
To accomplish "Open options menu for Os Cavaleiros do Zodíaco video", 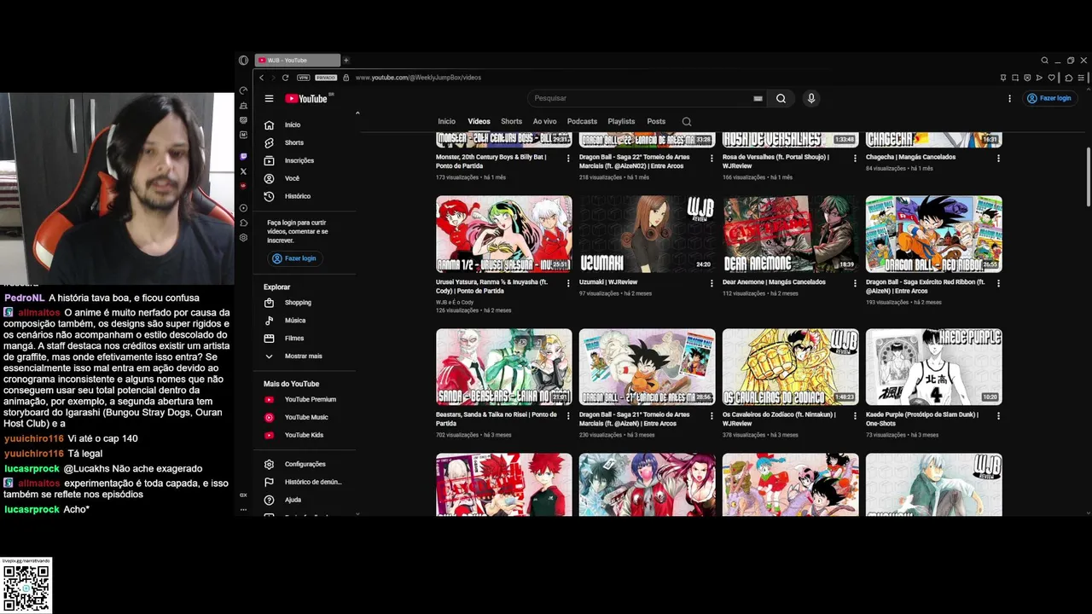I will point(855,416).
